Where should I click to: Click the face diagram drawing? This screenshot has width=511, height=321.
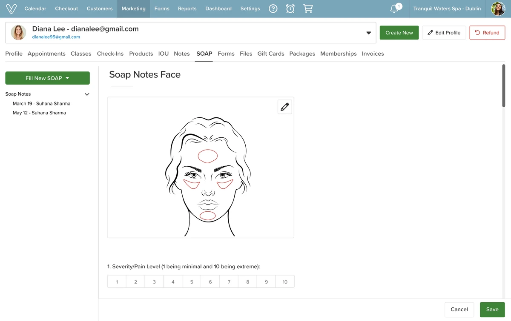(x=208, y=176)
